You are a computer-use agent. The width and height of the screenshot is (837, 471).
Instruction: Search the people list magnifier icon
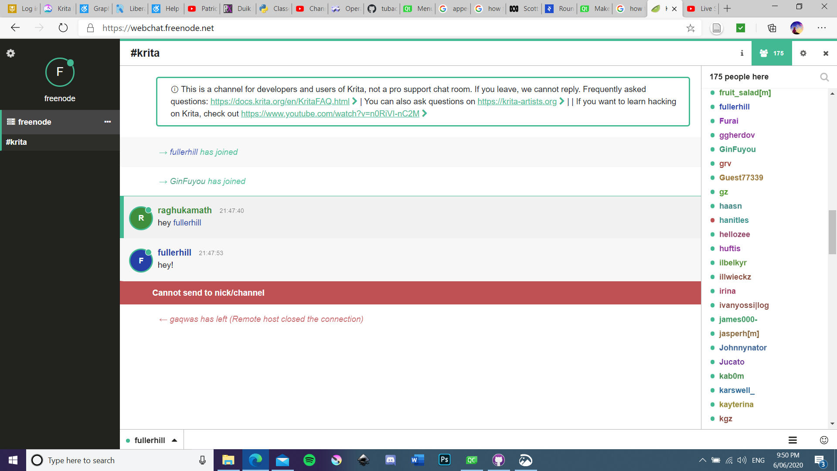(824, 77)
